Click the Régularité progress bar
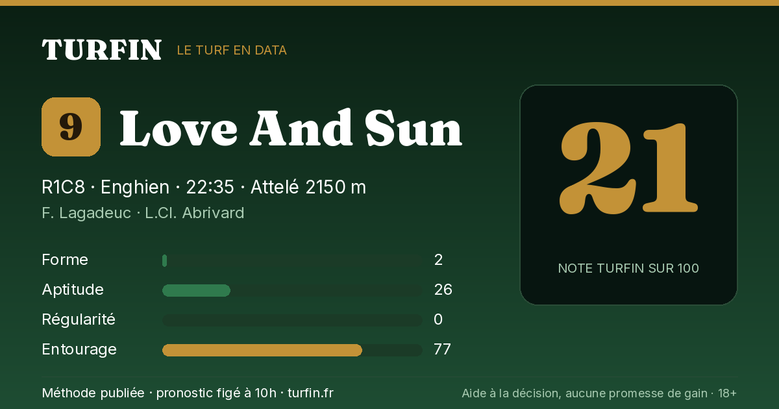This screenshot has width=779, height=409. (292, 320)
